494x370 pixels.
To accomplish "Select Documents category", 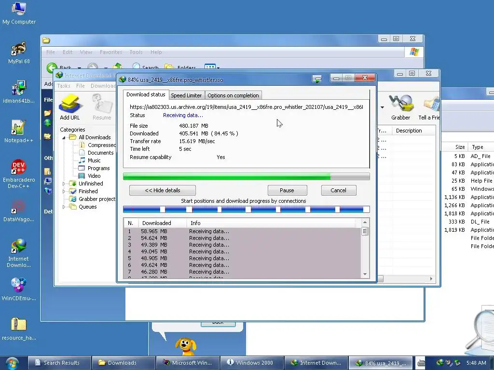I will (x=96, y=153).
